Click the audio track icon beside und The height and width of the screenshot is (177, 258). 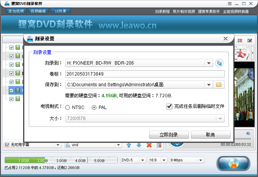click(x=68, y=145)
